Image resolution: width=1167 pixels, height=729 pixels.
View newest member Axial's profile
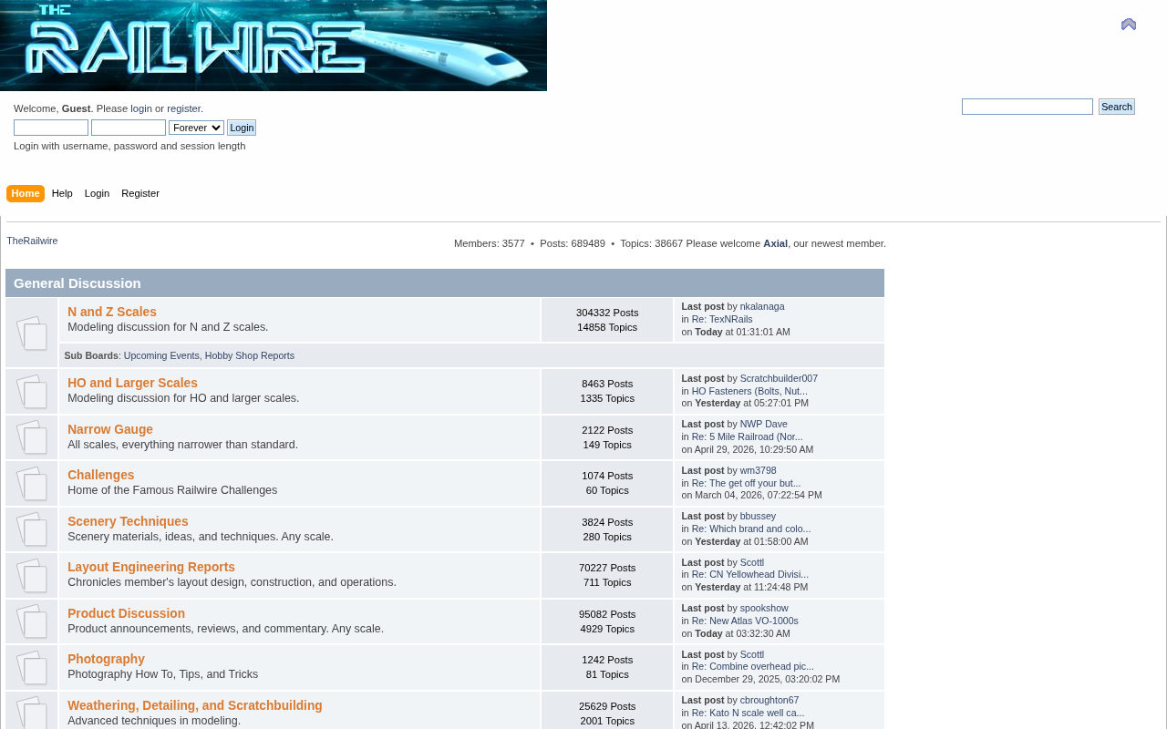point(775,243)
